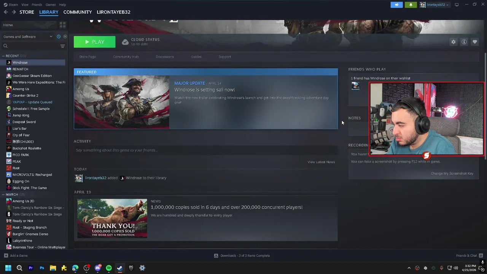Open the notifications bell button

[411, 5]
